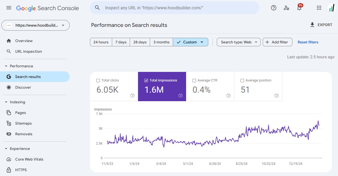The height and width of the screenshot is (176, 338).
Task: Select the 24 hours date range
Action: coord(101,42)
